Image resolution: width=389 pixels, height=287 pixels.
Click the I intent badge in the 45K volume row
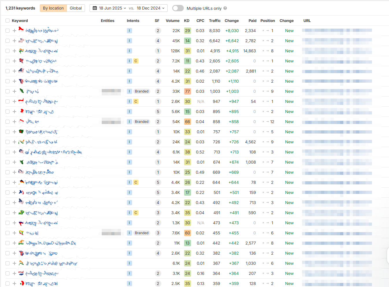129,41
